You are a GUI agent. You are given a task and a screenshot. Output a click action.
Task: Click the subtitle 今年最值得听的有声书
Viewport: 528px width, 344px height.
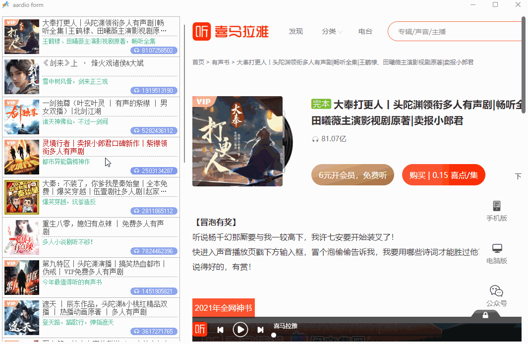pos(72,282)
